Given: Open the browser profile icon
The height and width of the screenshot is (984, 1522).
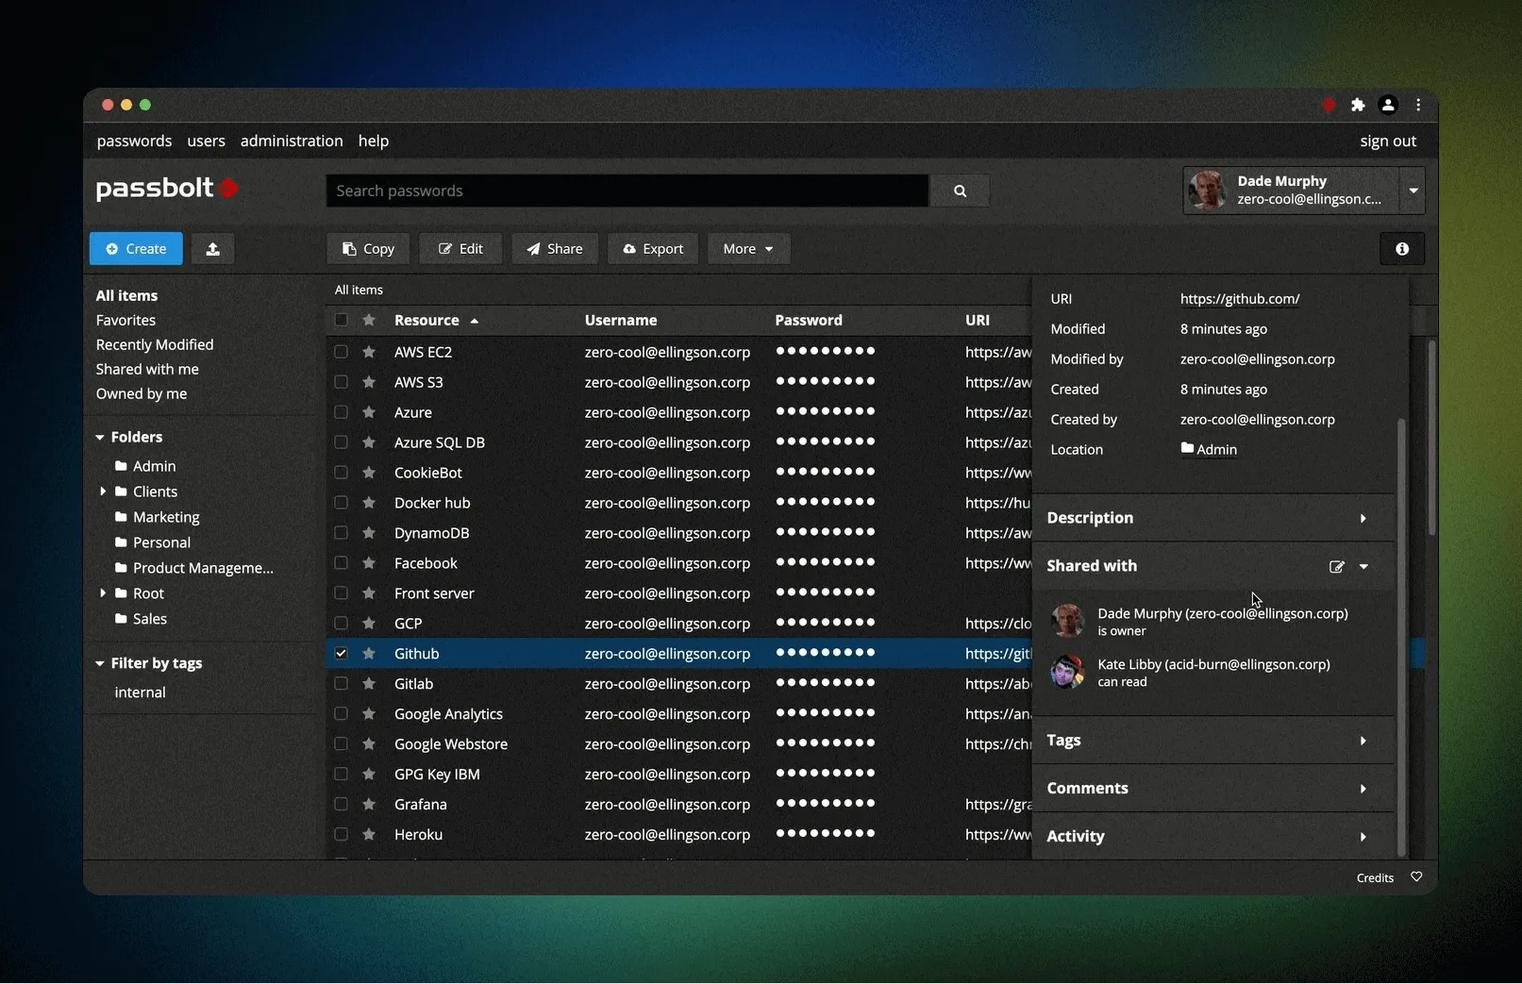Looking at the screenshot, I should click(x=1388, y=105).
